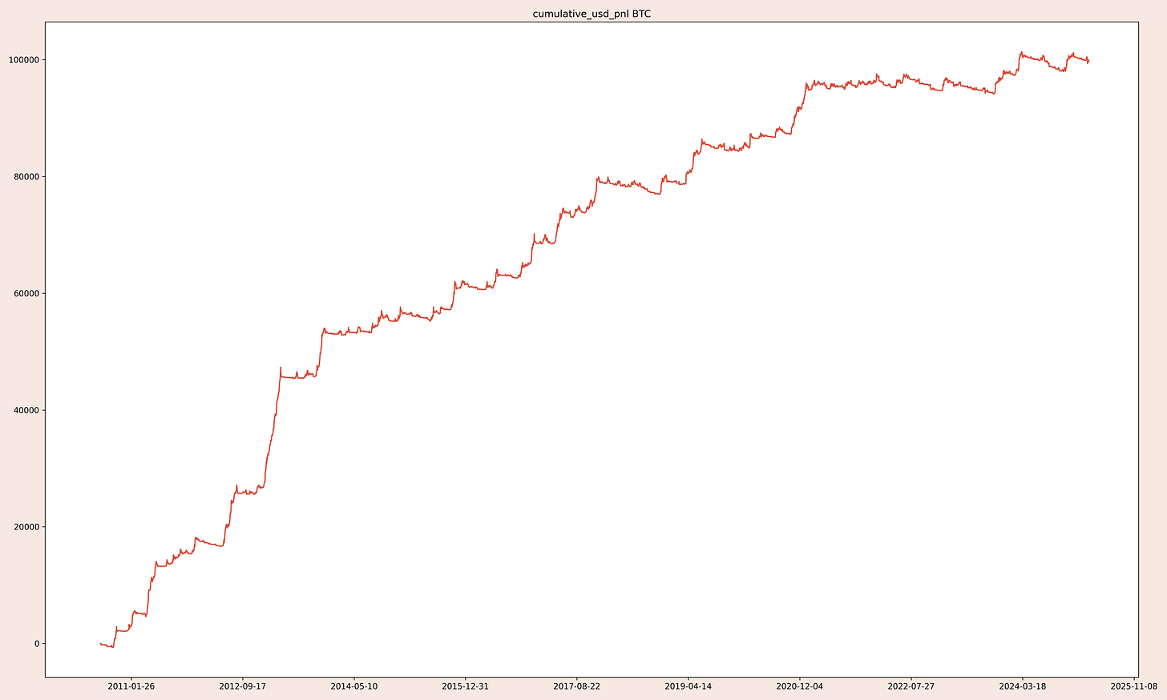Click the starting point of the red line

point(99,643)
